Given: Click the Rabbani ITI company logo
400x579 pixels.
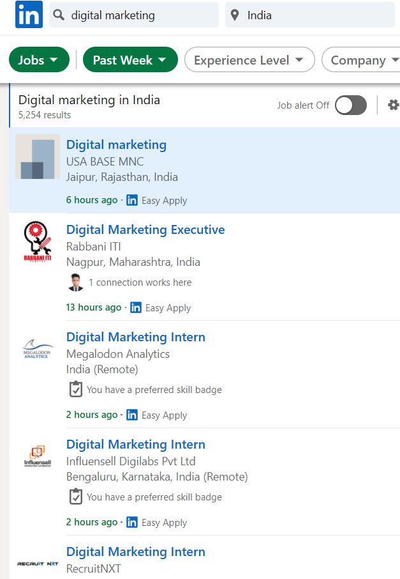Looking at the screenshot, I should click(x=37, y=242).
